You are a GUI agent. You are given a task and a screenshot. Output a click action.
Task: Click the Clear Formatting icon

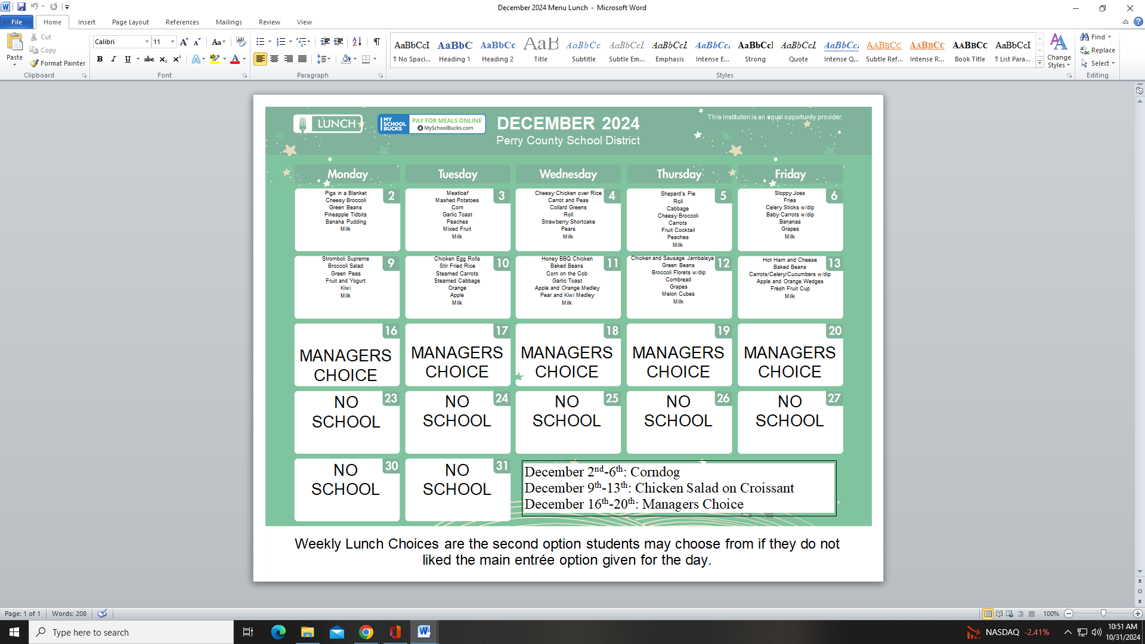240,42
